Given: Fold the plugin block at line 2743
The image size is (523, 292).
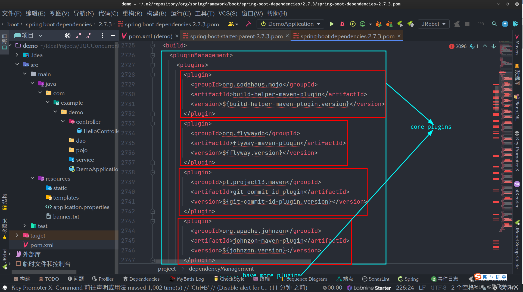Looking at the screenshot, I should point(152,221).
